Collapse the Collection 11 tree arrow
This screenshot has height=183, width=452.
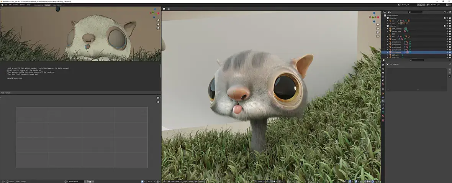click(x=385, y=26)
